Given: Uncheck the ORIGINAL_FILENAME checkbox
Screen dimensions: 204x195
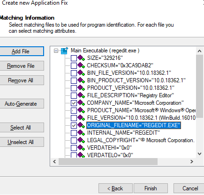Looking at the screenshot, I should tap(74, 125).
